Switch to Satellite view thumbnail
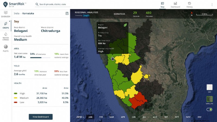 pos(209,99)
